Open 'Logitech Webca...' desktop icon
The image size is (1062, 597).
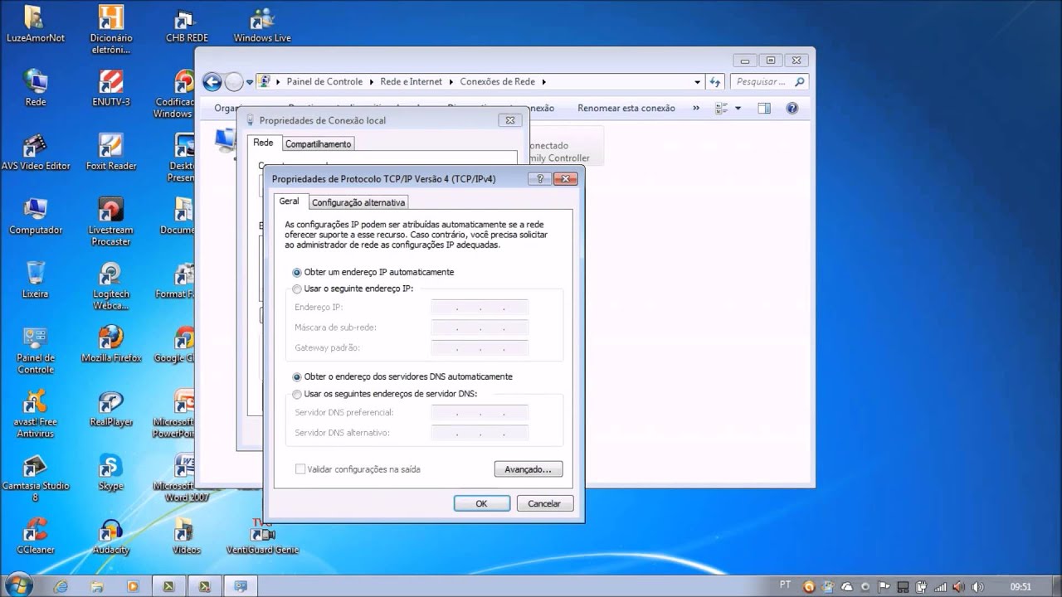[110, 286]
